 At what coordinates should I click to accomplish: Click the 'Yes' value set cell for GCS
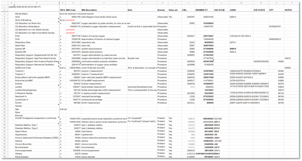[171, 17]
